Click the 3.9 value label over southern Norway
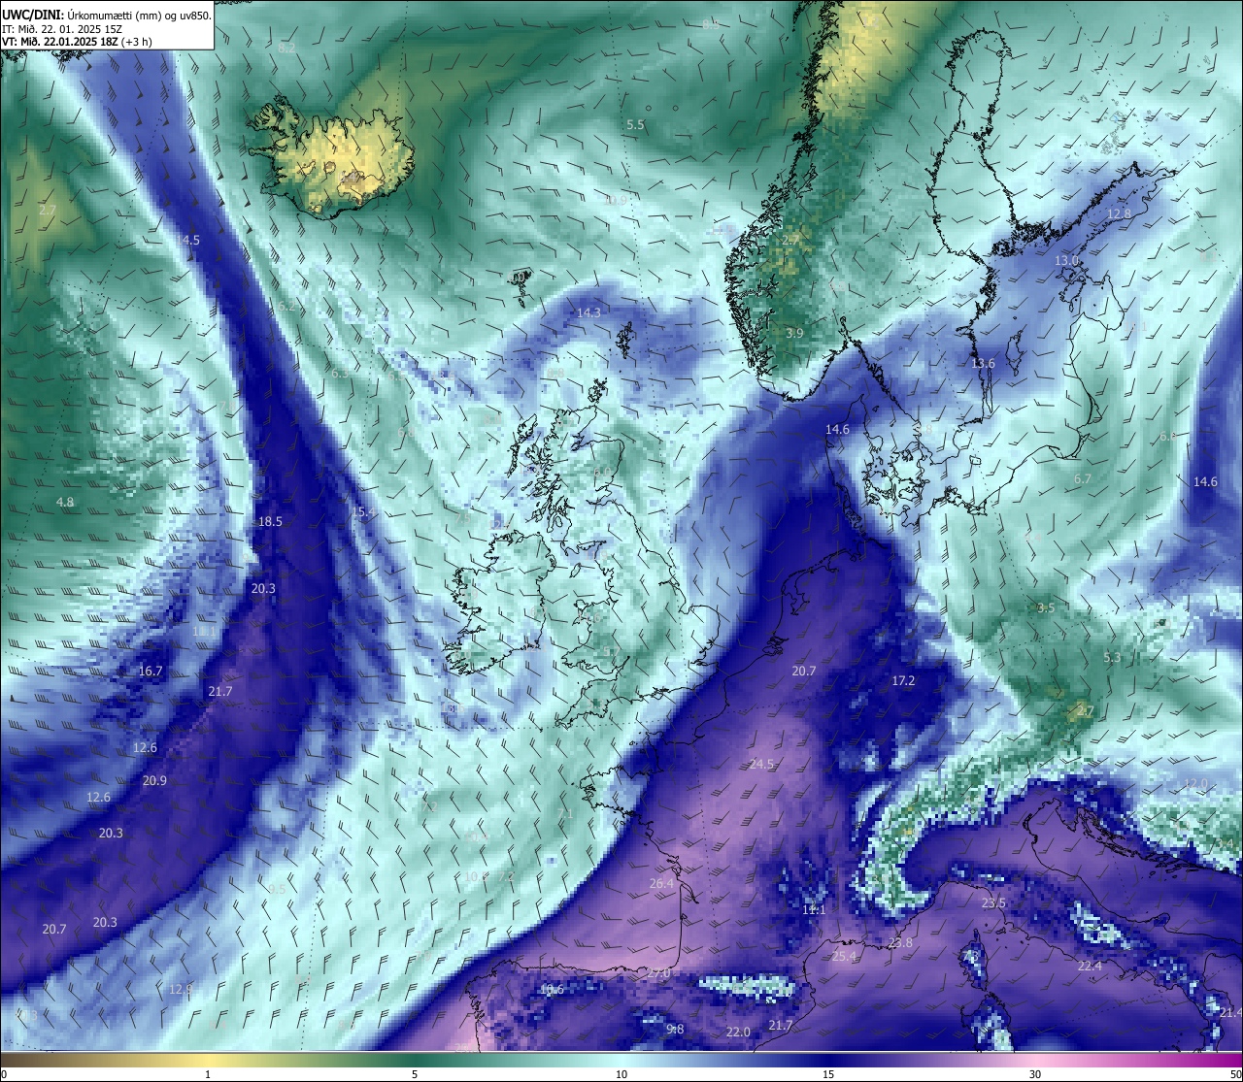1243x1082 pixels. click(x=794, y=334)
